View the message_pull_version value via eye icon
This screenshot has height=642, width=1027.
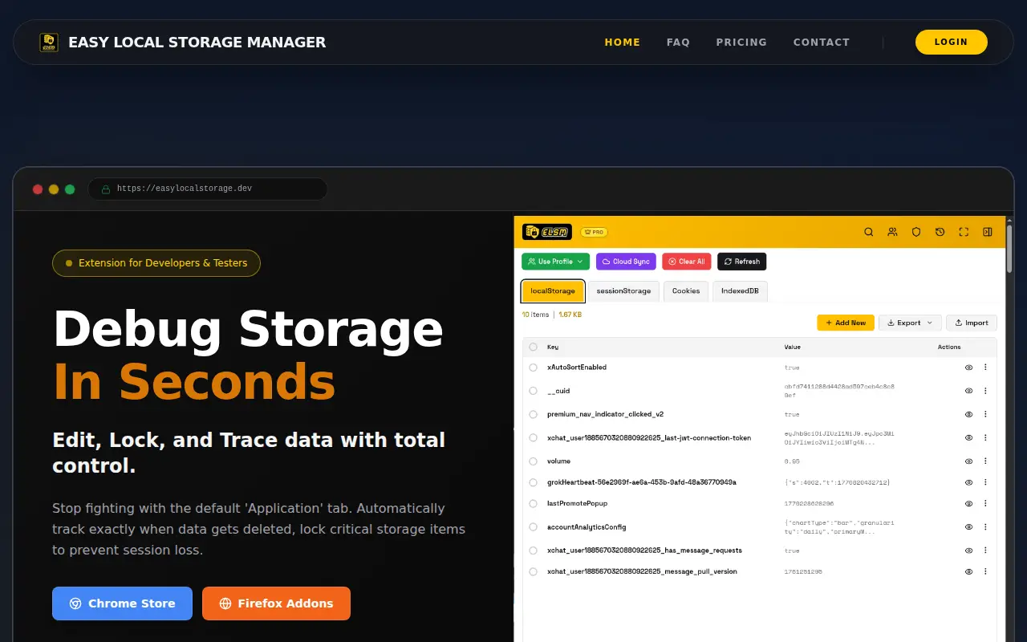968,572
